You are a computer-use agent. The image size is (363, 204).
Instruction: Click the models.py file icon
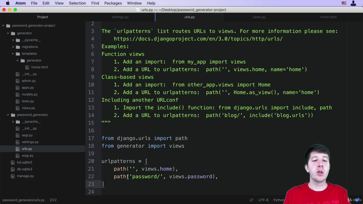coord(18,94)
